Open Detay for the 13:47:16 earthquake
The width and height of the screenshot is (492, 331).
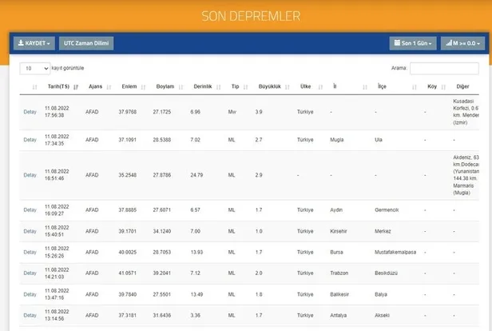click(x=30, y=294)
